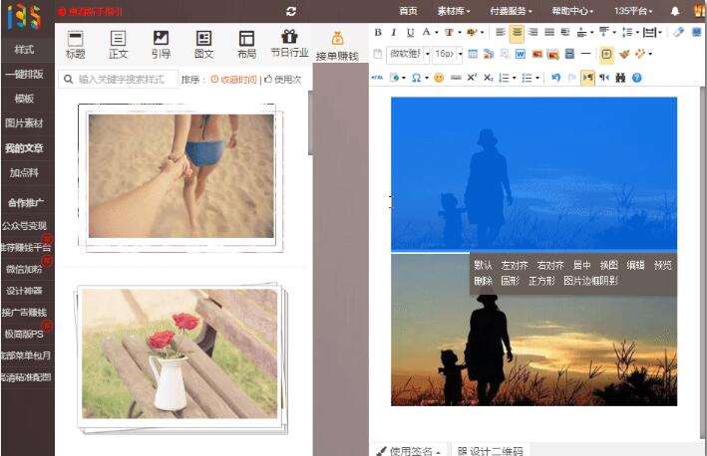Open 我的文章 in the sidebar
The height and width of the screenshot is (456, 707).
coord(24,147)
